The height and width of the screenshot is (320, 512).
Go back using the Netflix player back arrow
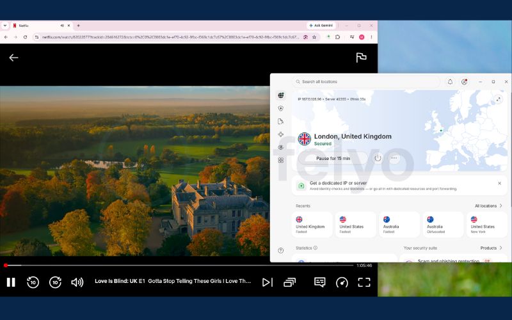click(13, 58)
